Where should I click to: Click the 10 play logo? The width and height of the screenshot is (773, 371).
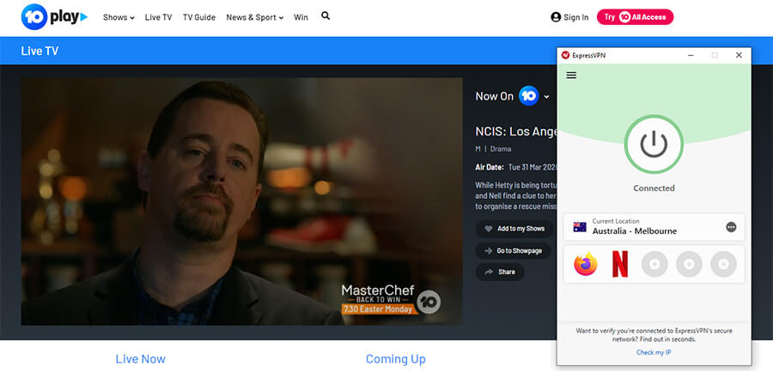(x=54, y=17)
